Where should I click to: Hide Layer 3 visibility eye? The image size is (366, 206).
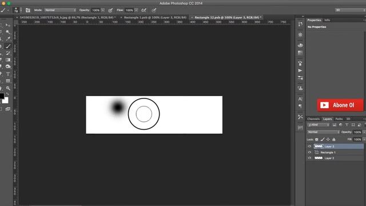(x=309, y=146)
